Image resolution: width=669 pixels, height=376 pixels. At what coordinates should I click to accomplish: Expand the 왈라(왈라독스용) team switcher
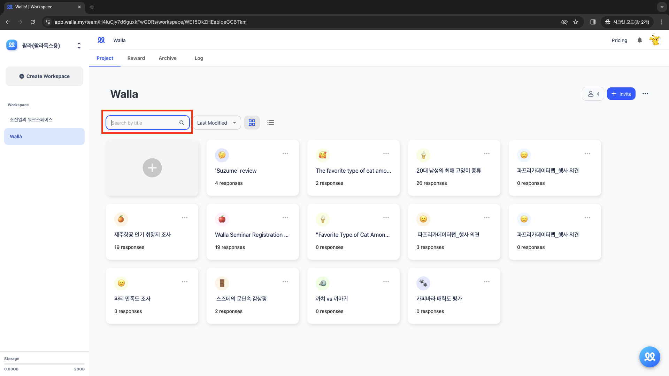point(79,46)
